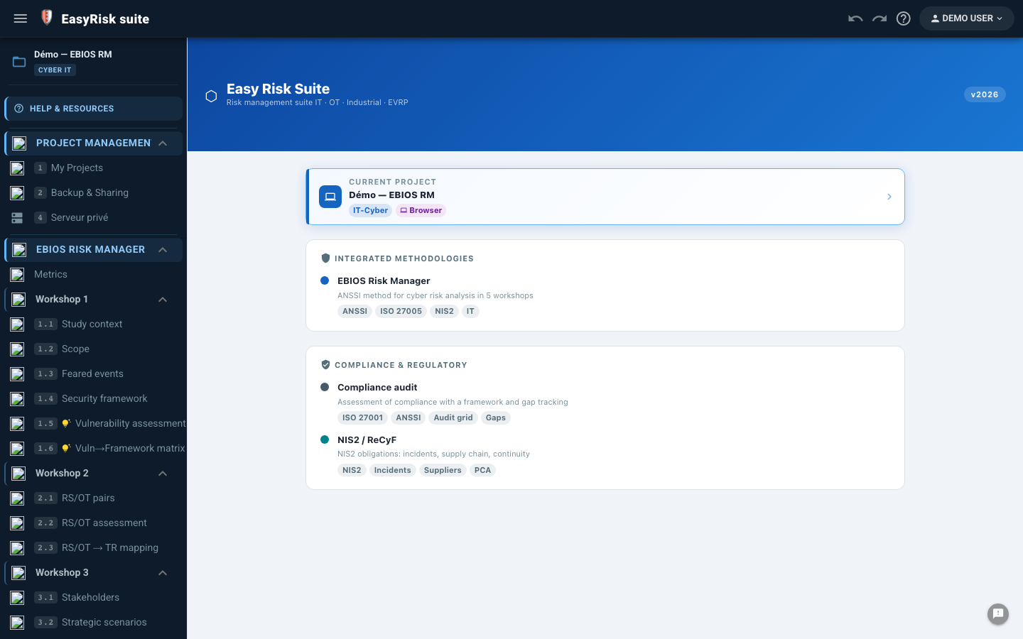Open the hamburger navigation menu
1023x639 pixels.
tap(21, 18)
